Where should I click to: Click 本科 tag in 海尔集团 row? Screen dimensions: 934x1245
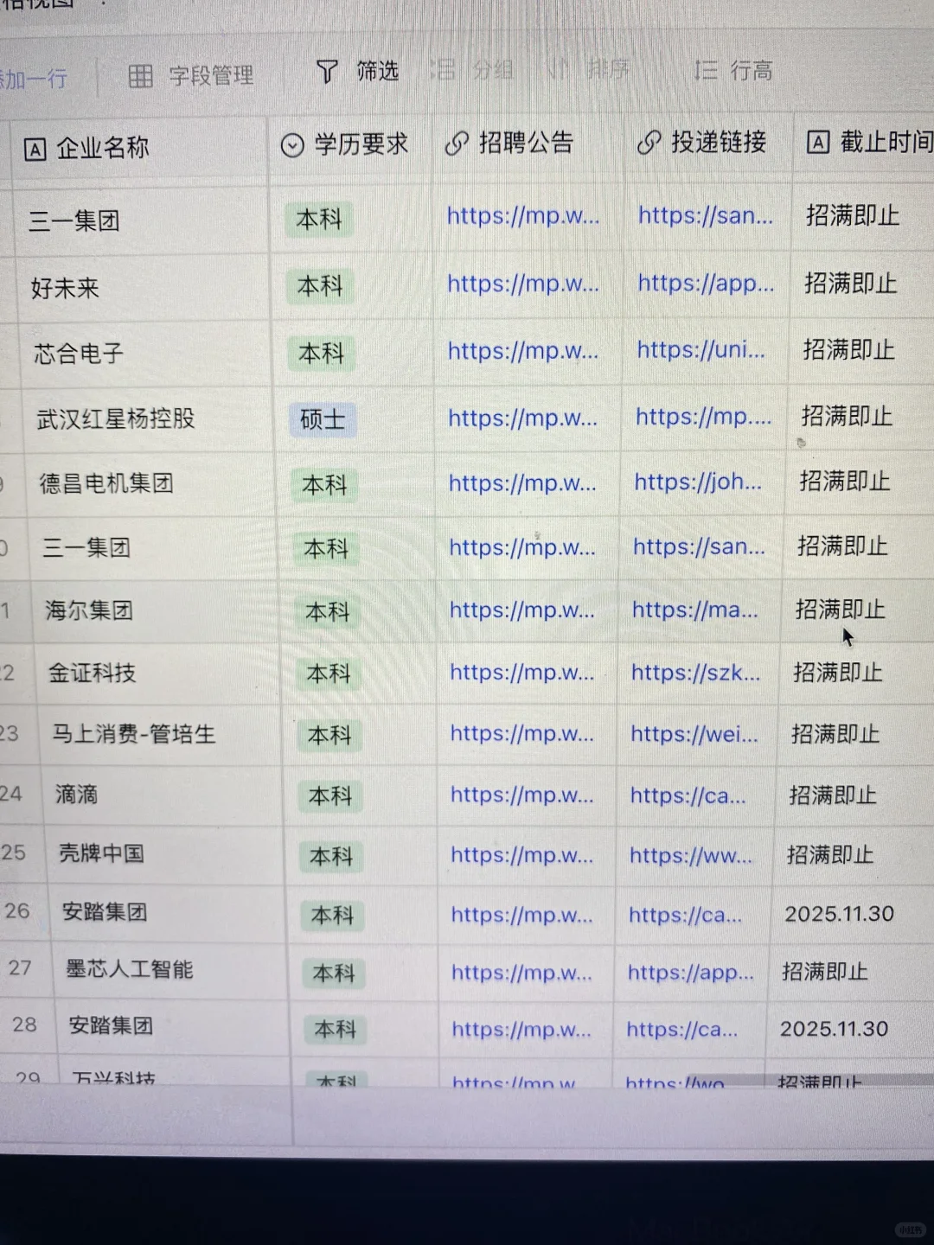coord(328,612)
